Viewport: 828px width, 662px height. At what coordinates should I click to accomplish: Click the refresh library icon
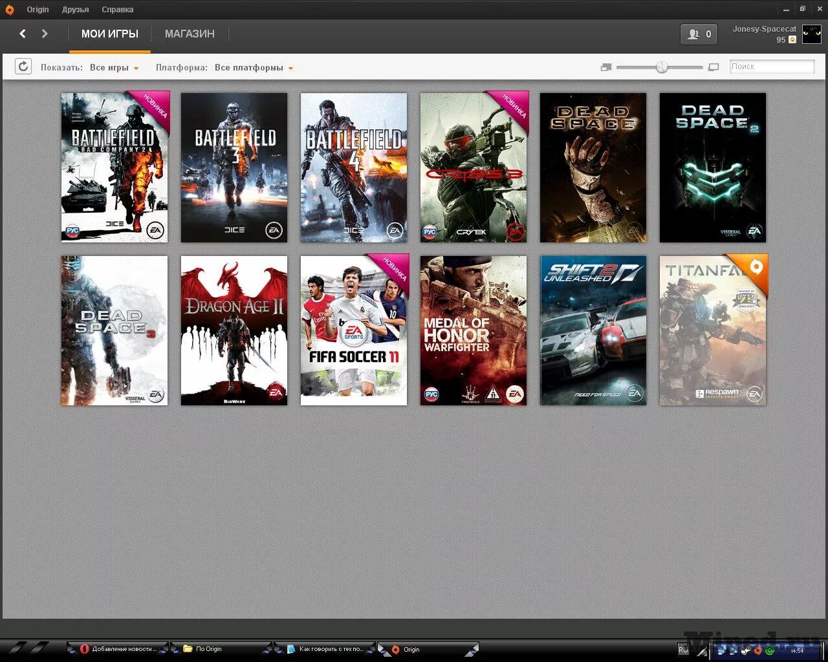23,66
